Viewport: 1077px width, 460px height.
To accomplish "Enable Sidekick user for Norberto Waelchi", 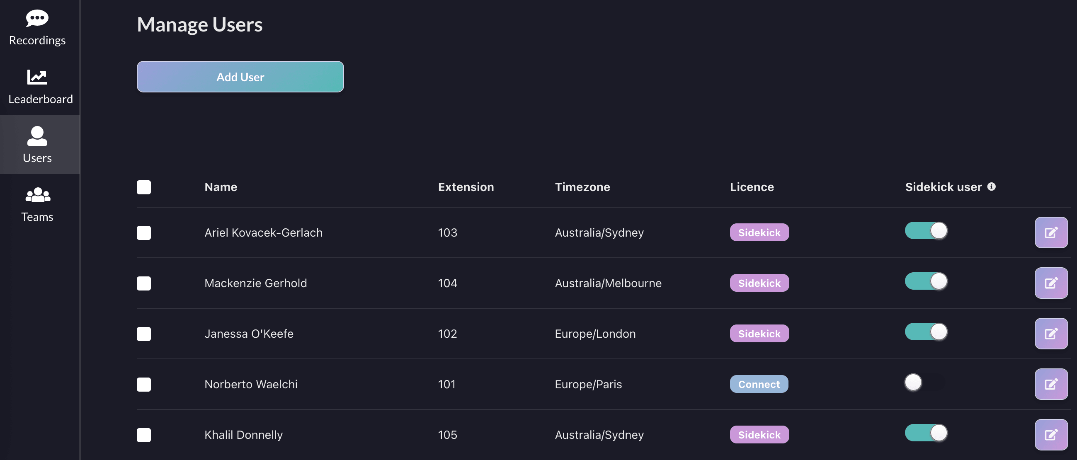I will pos(925,383).
